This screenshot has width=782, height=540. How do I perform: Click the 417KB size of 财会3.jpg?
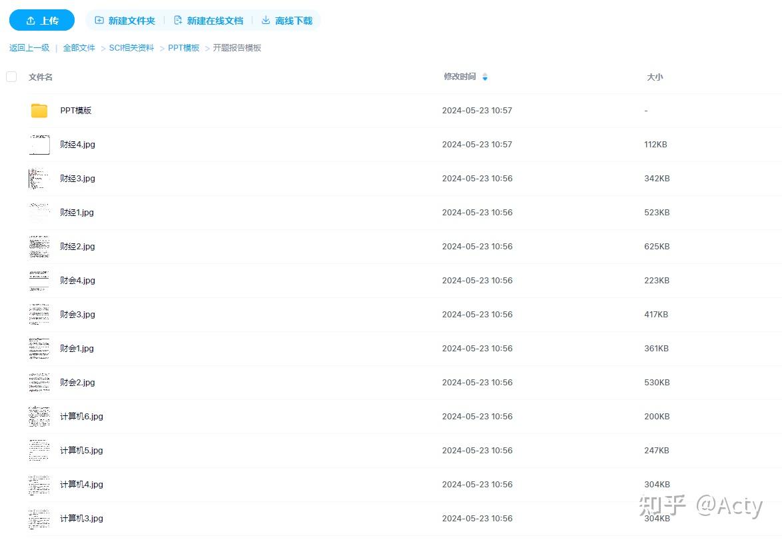656,315
